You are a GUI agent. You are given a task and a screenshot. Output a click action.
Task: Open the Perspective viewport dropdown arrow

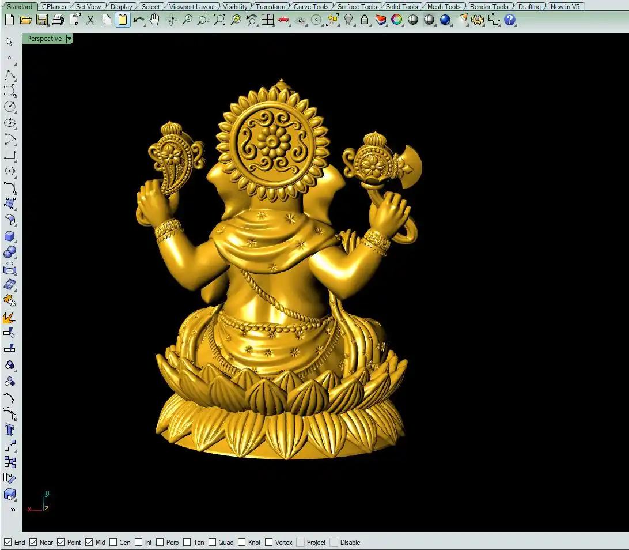69,39
